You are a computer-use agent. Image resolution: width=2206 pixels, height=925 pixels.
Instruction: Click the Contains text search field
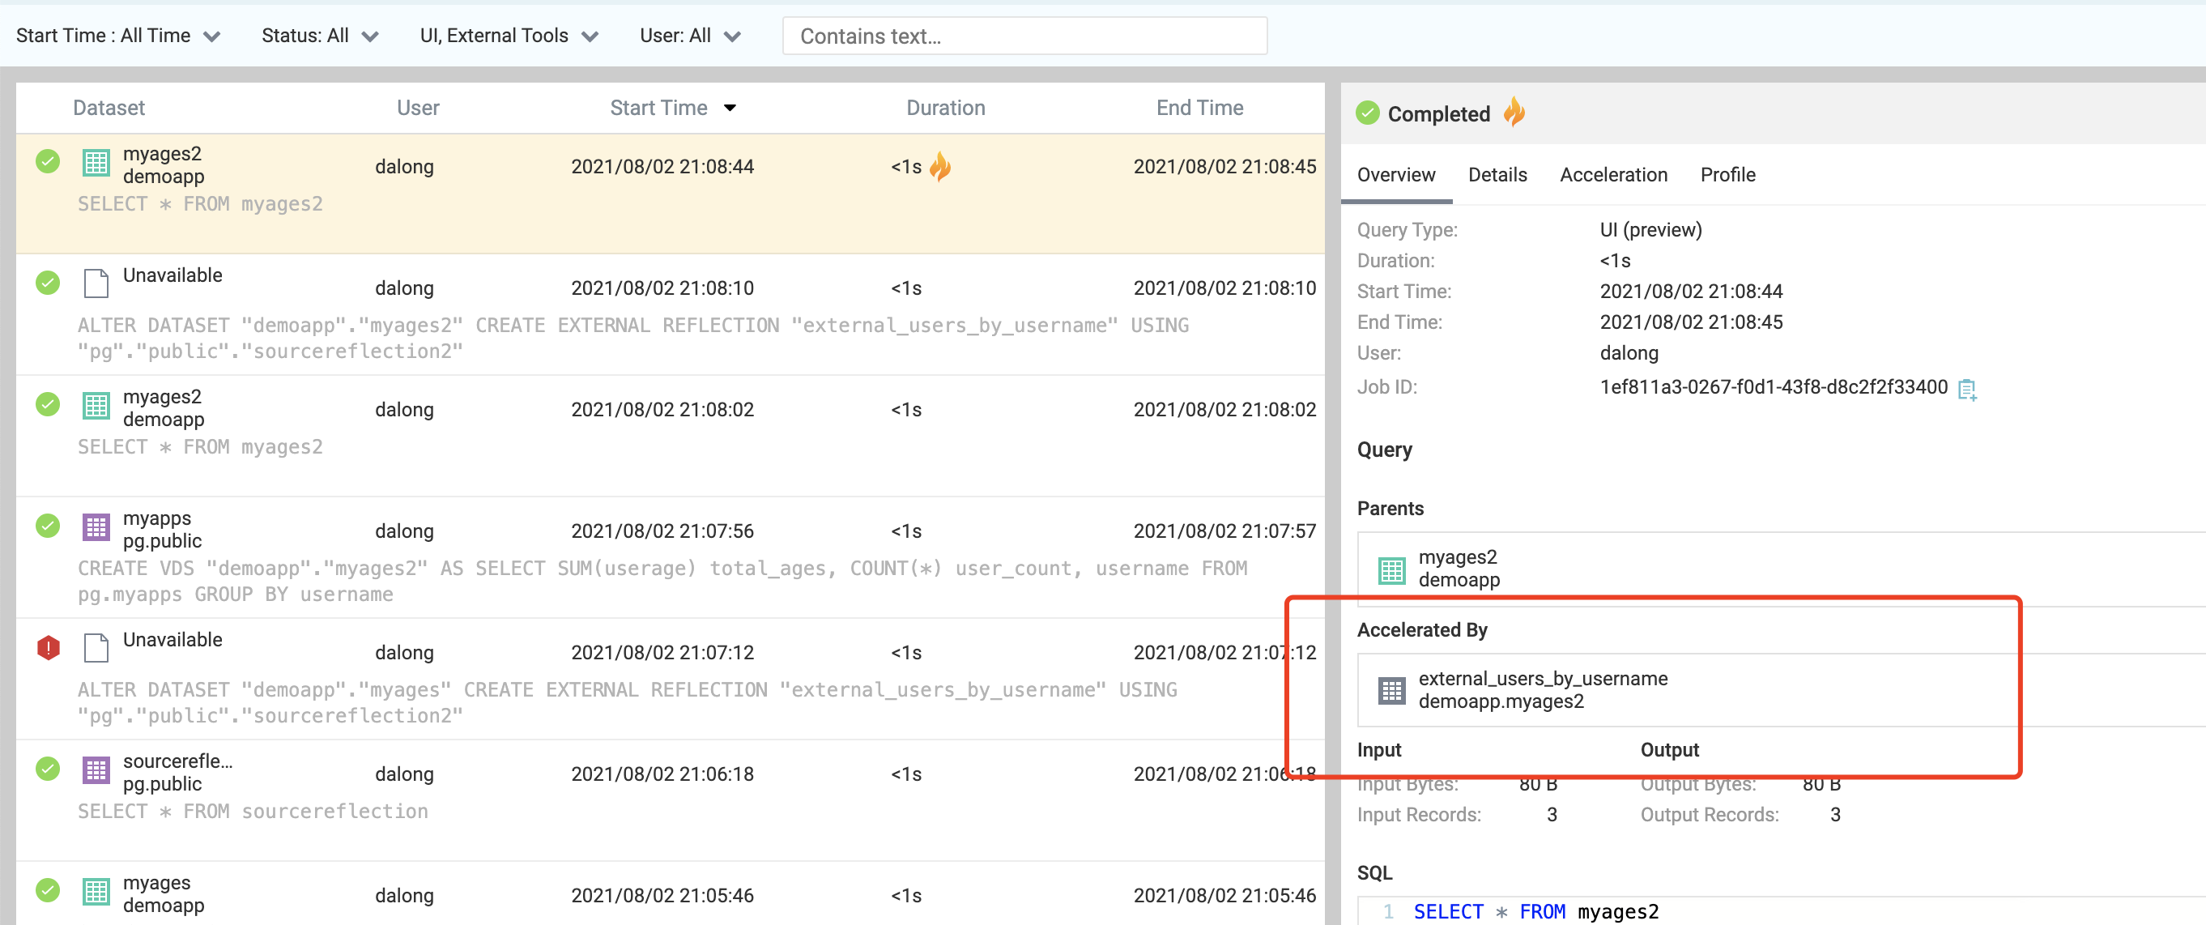(x=1024, y=36)
